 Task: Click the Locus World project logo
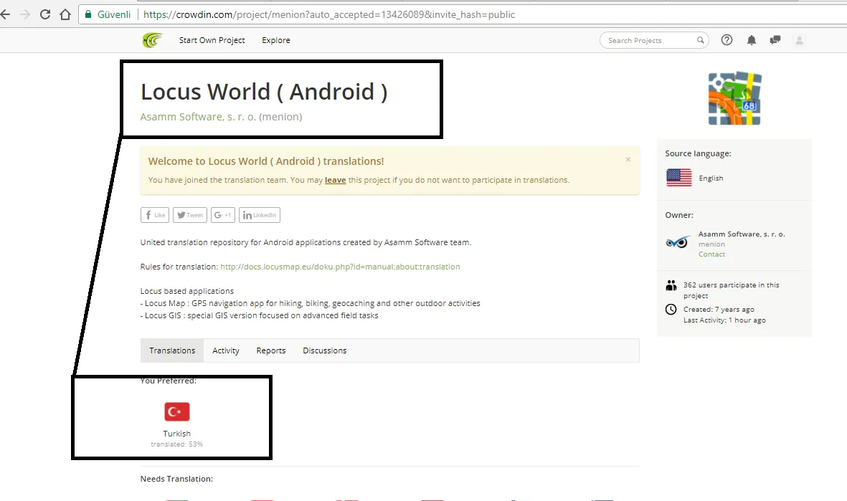click(734, 98)
